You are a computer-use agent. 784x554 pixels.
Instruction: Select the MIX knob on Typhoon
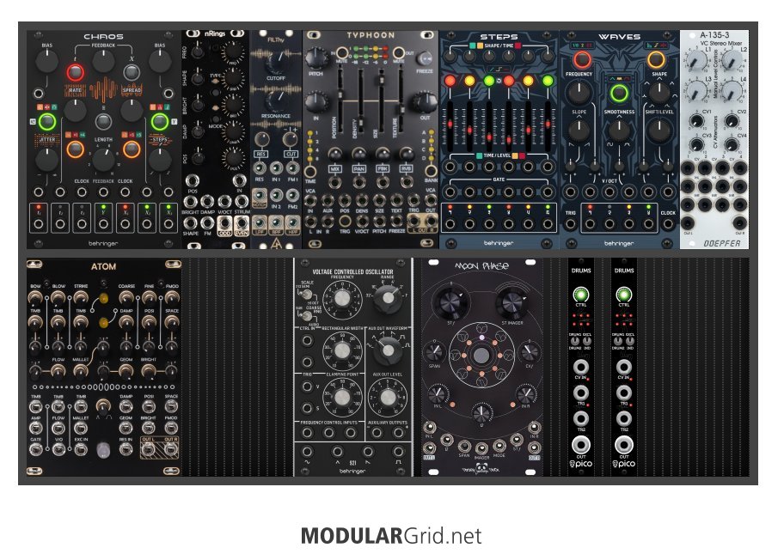[x=335, y=154]
